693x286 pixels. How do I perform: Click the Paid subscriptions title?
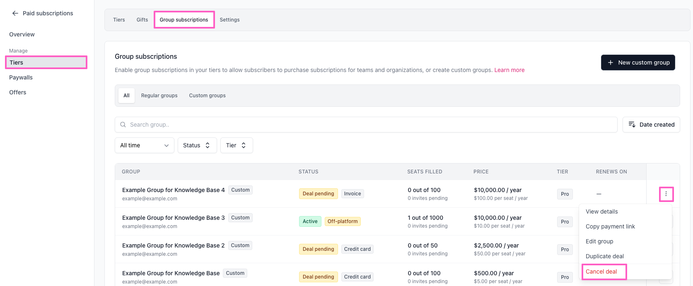[x=48, y=13]
